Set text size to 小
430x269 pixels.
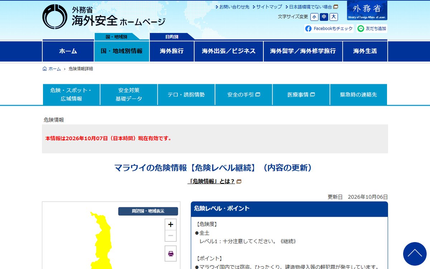tap(314, 17)
